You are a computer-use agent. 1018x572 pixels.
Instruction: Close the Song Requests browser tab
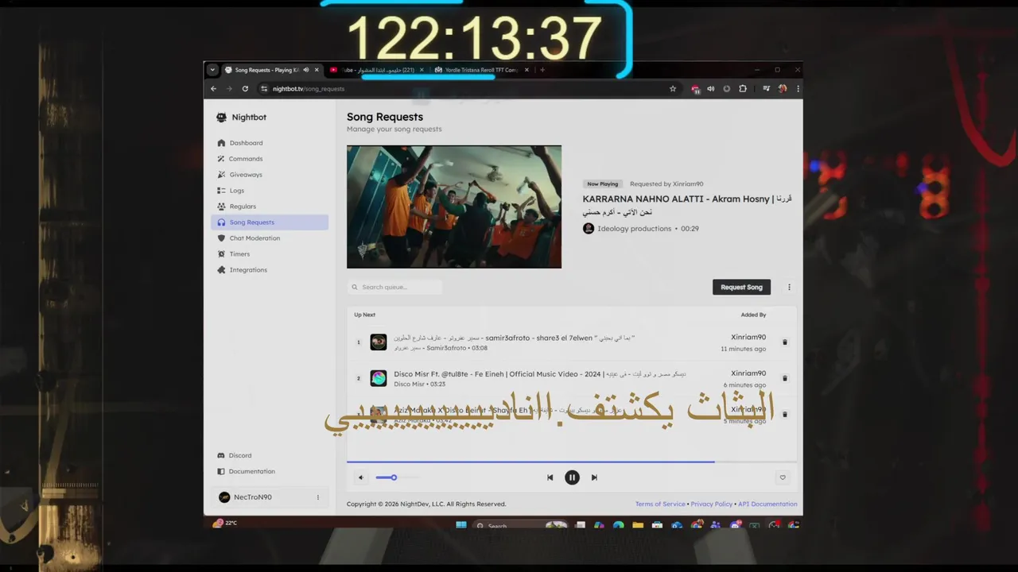point(317,70)
